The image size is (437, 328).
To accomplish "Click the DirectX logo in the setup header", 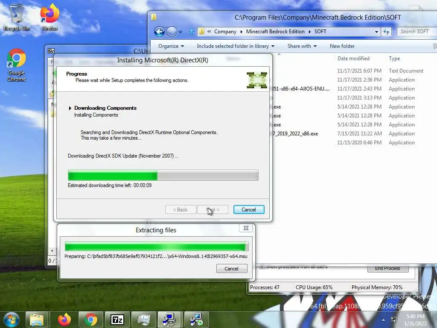I will (x=256, y=80).
